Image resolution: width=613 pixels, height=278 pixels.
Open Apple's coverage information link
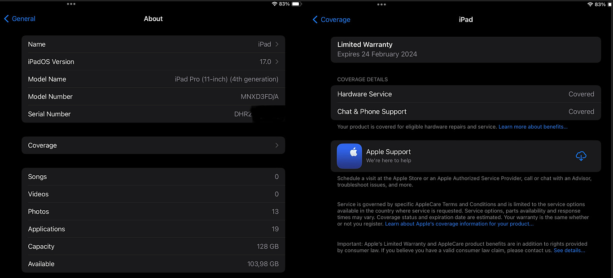(459, 224)
